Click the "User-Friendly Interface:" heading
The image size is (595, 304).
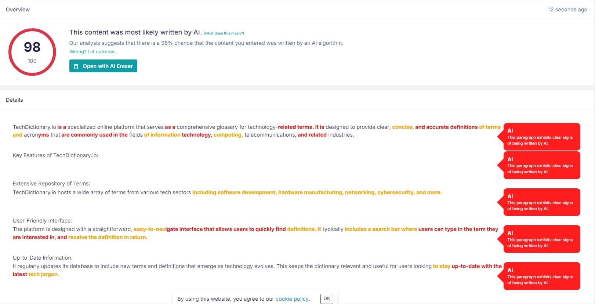coord(42,221)
